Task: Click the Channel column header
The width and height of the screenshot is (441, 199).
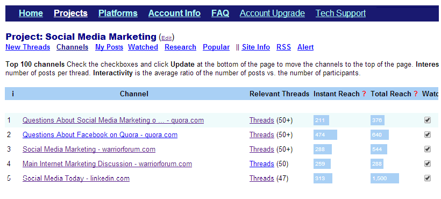Action: (x=134, y=94)
